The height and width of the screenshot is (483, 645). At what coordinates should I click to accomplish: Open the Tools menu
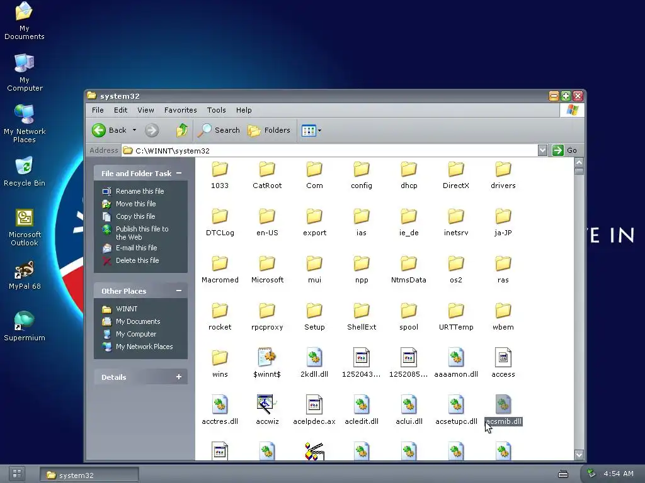[217, 110]
